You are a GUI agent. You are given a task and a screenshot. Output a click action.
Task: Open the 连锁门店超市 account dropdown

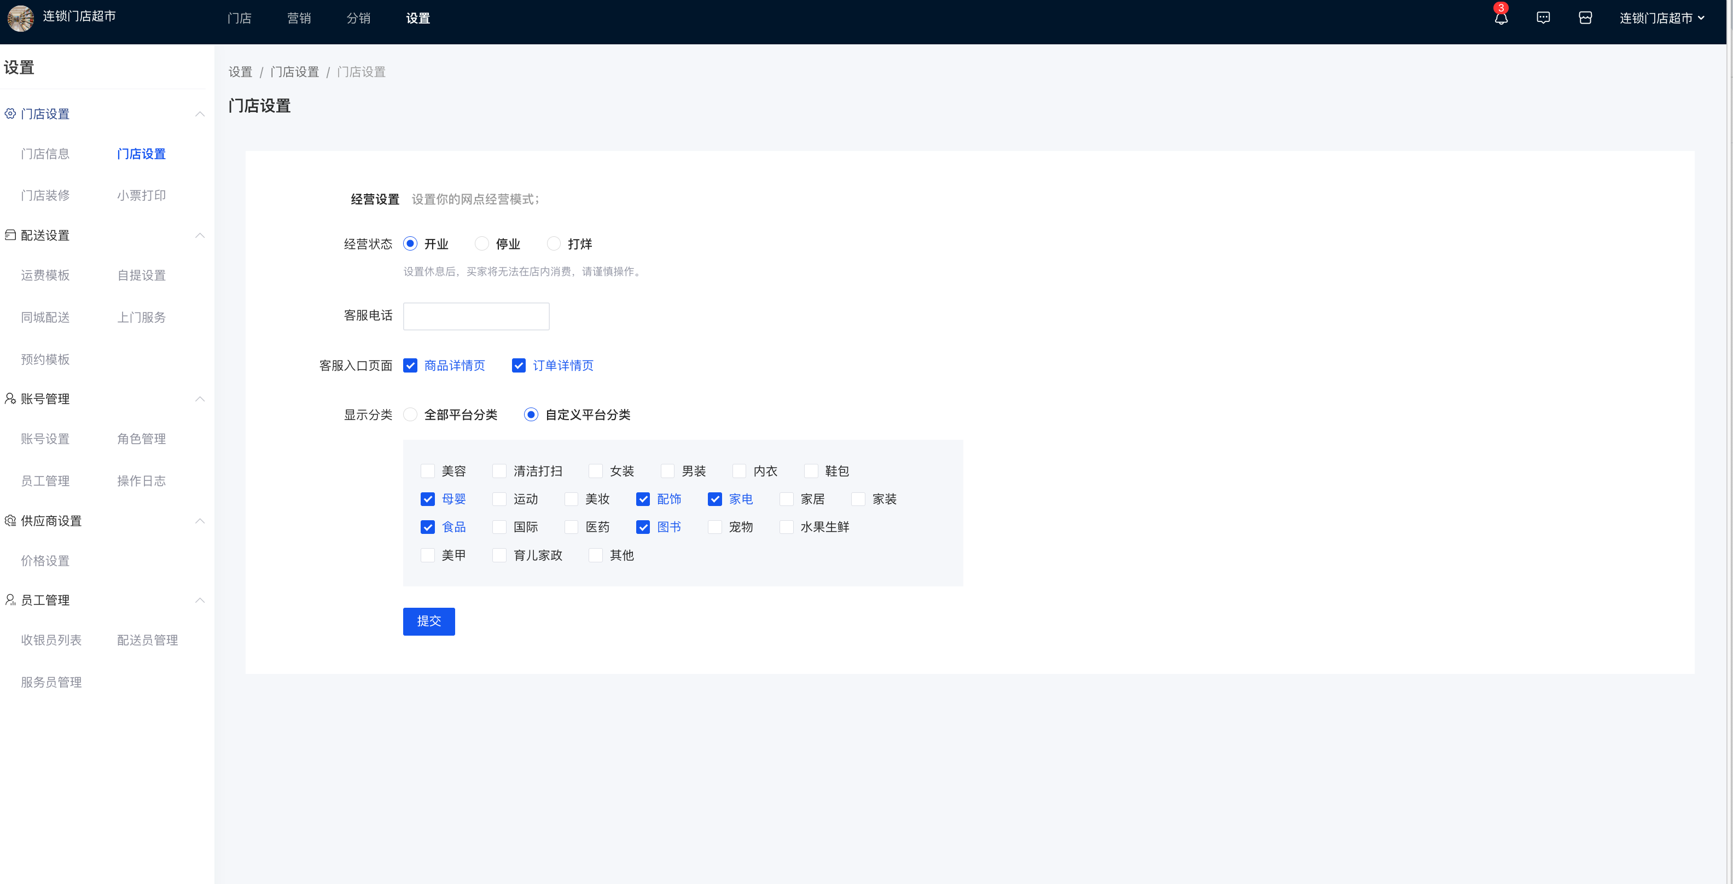coord(1662,18)
